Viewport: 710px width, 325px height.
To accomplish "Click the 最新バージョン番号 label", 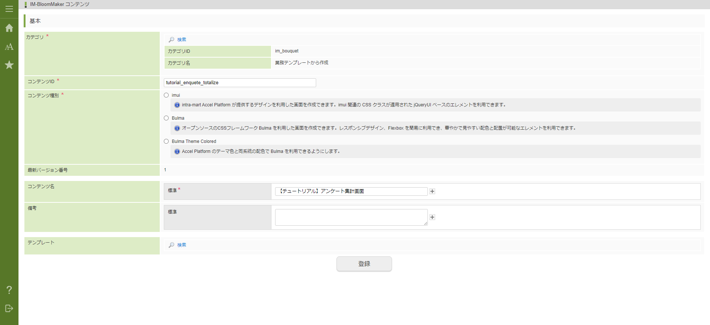I will point(48,170).
